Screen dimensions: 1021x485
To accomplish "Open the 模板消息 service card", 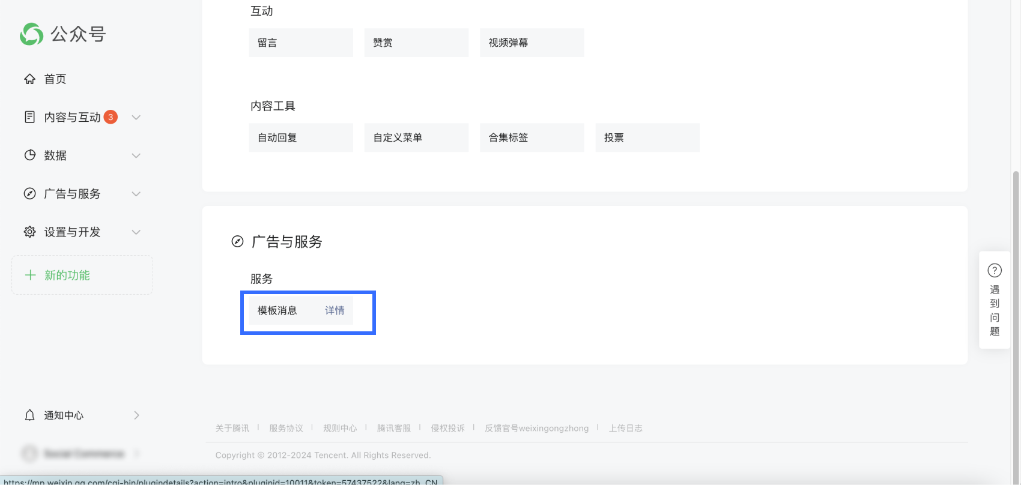I will [x=301, y=310].
